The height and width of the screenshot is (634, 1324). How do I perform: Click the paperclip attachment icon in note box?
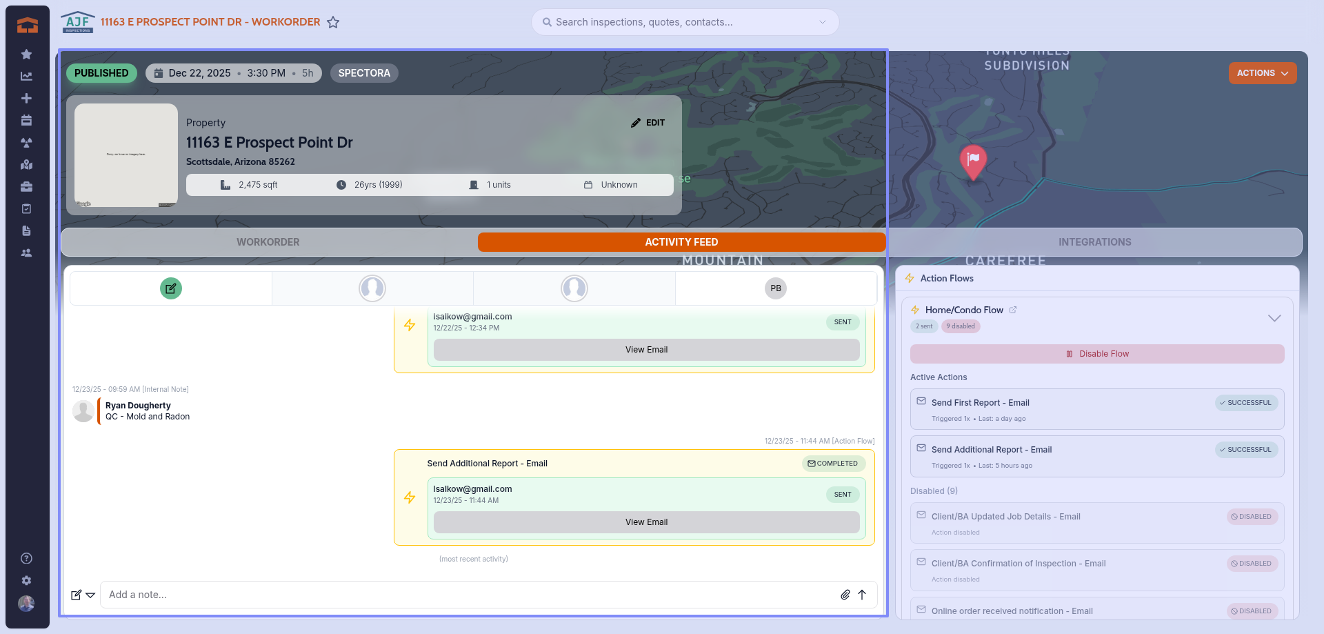[845, 595]
